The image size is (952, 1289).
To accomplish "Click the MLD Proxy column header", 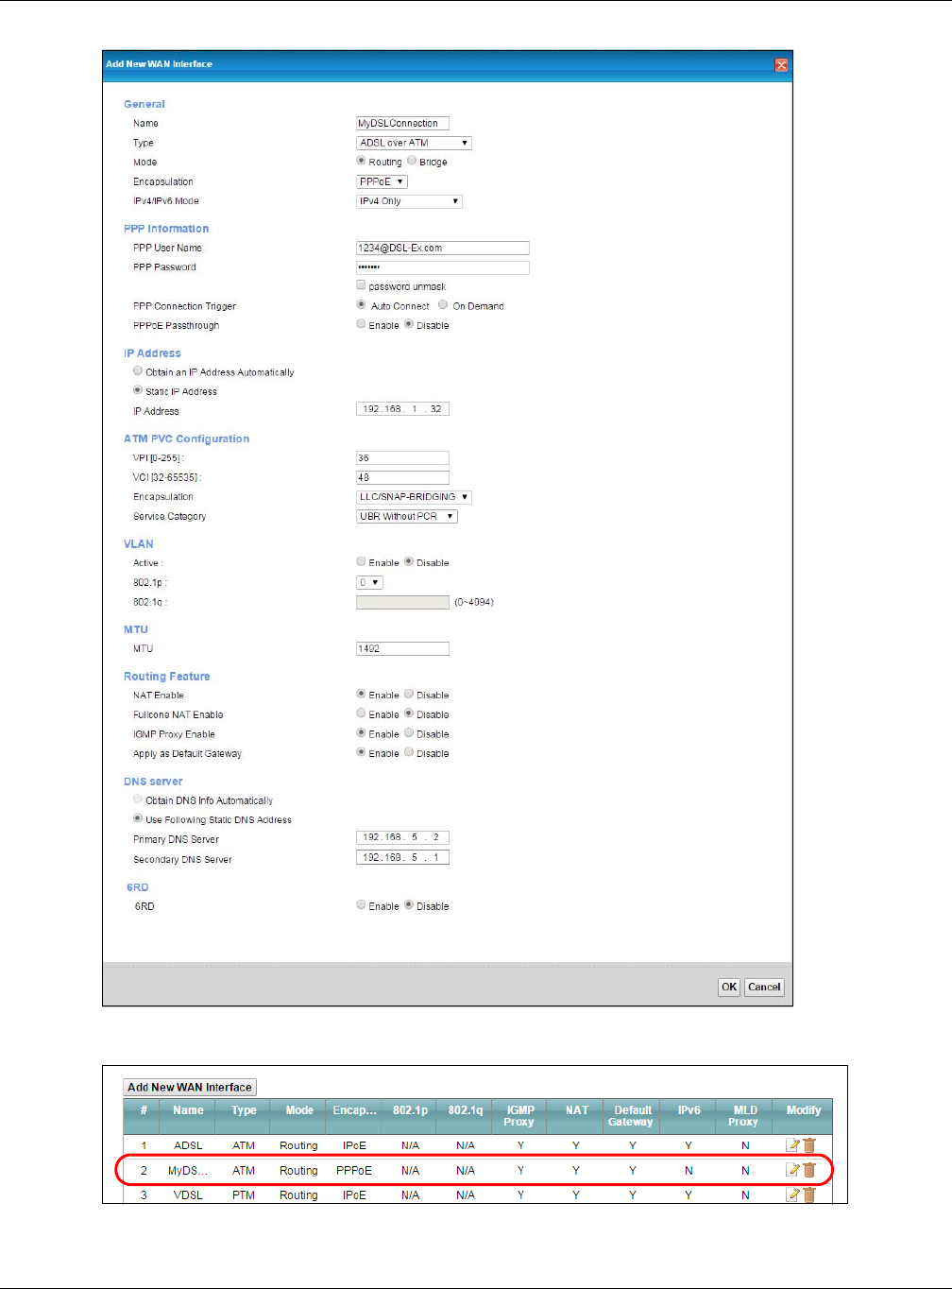I will (x=744, y=1116).
